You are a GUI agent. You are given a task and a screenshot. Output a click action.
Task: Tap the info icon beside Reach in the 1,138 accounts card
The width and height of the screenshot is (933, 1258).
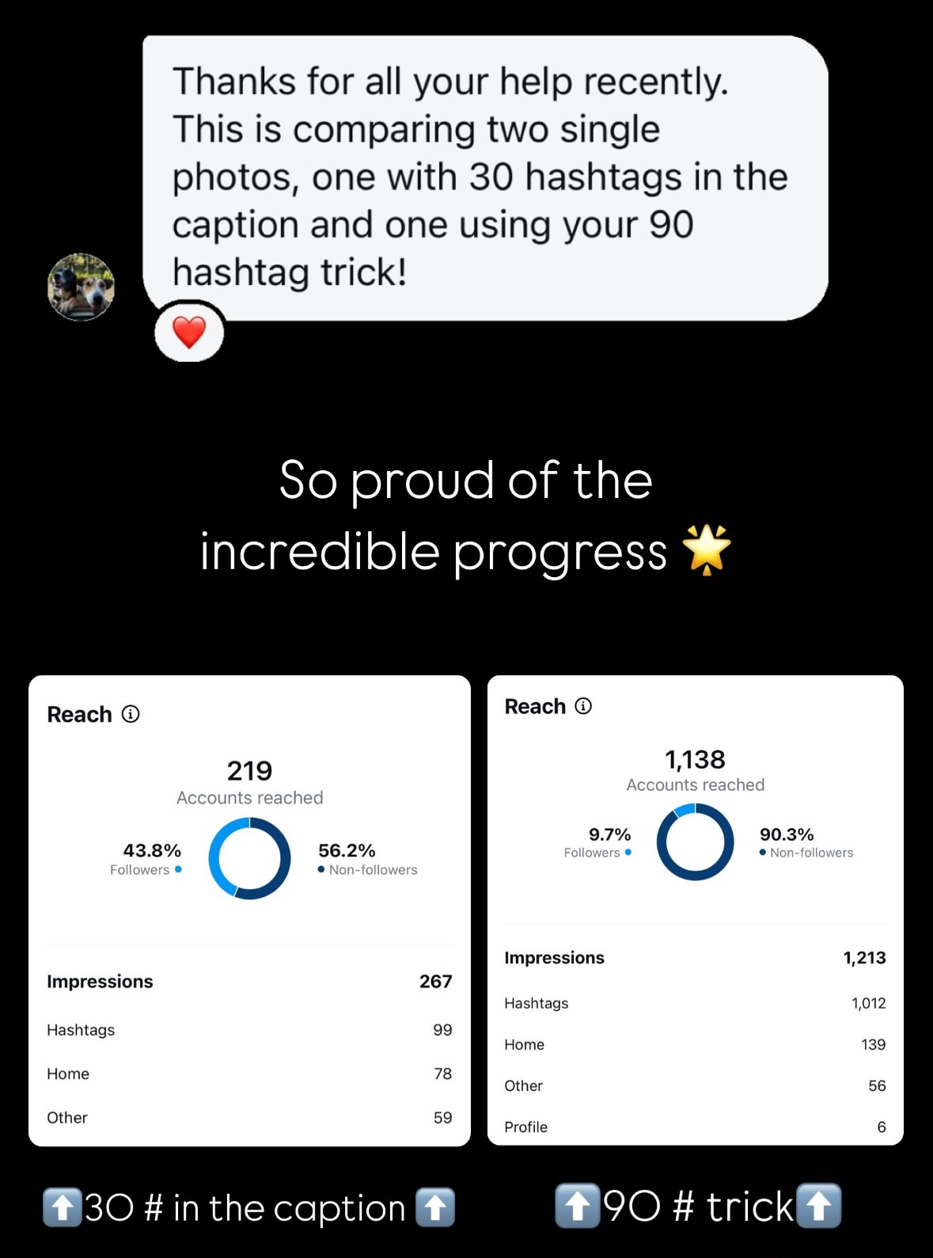point(583,706)
